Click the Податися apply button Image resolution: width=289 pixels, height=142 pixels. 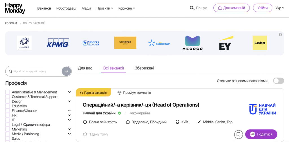pyautogui.click(x=261, y=134)
